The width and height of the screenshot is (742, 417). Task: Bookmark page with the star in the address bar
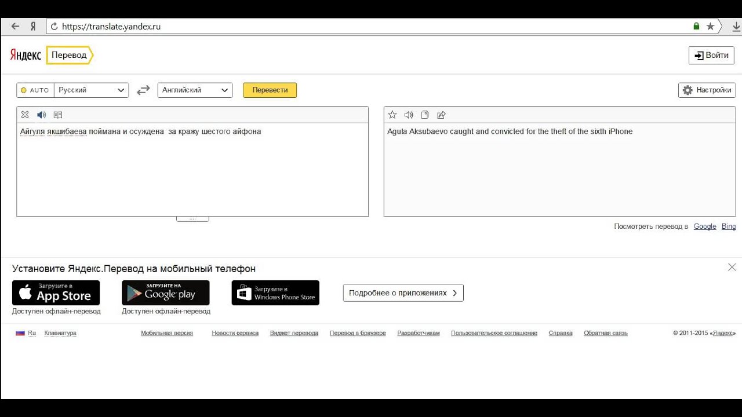(710, 26)
